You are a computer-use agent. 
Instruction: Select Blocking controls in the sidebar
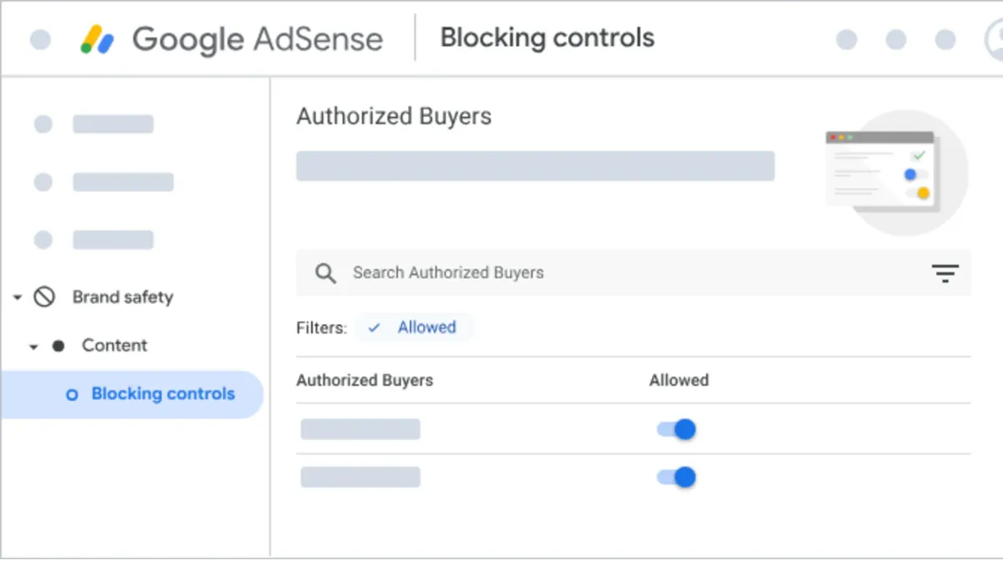[x=161, y=394]
